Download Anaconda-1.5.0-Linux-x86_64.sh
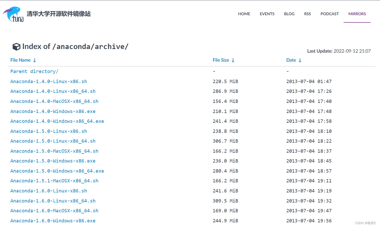The height and width of the screenshot is (227, 380). [53, 141]
